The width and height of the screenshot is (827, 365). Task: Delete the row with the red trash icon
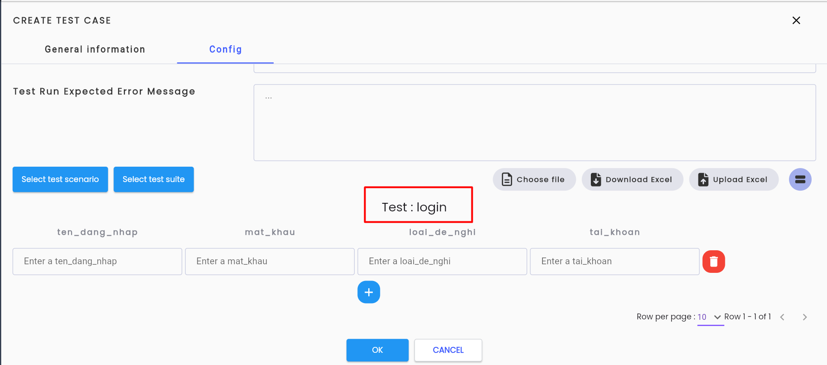(x=713, y=262)
